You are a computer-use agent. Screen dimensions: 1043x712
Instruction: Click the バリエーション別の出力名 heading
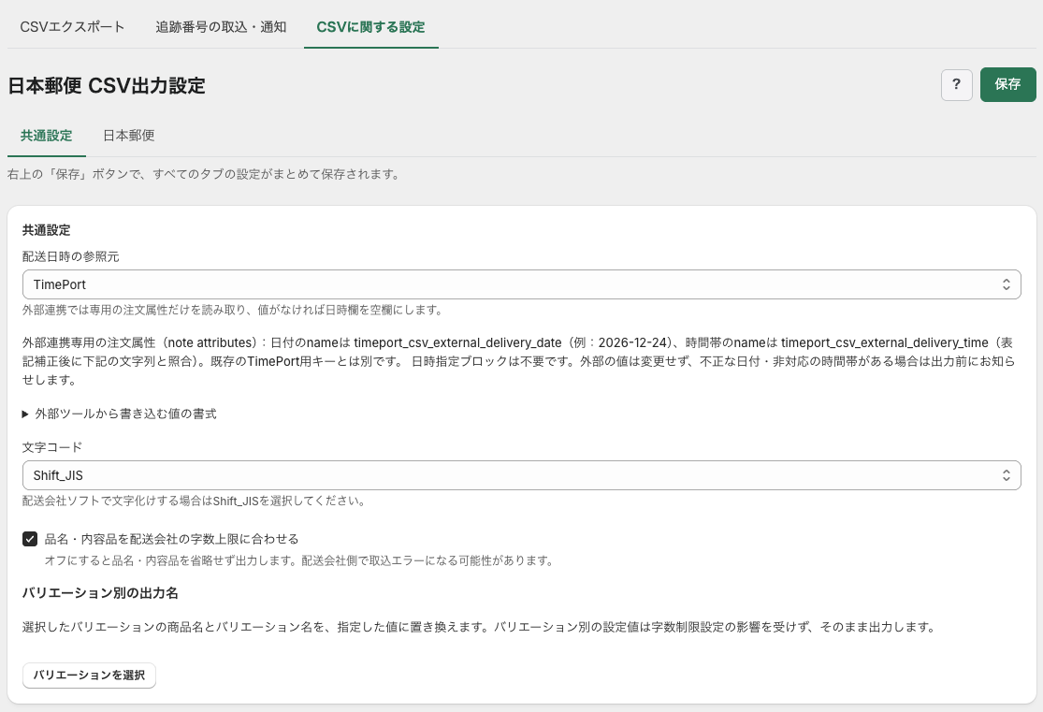pyautogui.click(x=100, y=593)
